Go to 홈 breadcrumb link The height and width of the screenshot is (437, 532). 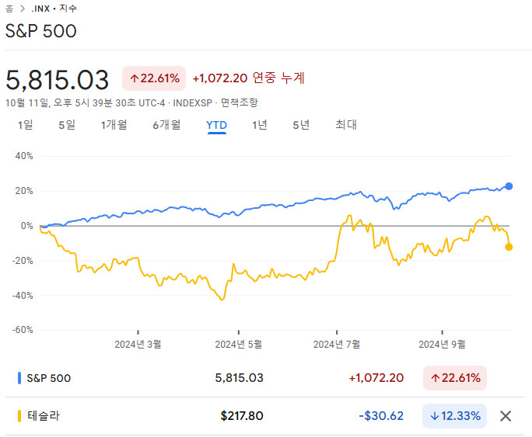(x=9, y=9)
